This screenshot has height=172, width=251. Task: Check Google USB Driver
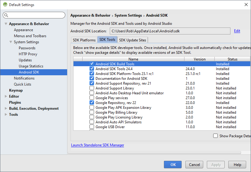[92, 127]
